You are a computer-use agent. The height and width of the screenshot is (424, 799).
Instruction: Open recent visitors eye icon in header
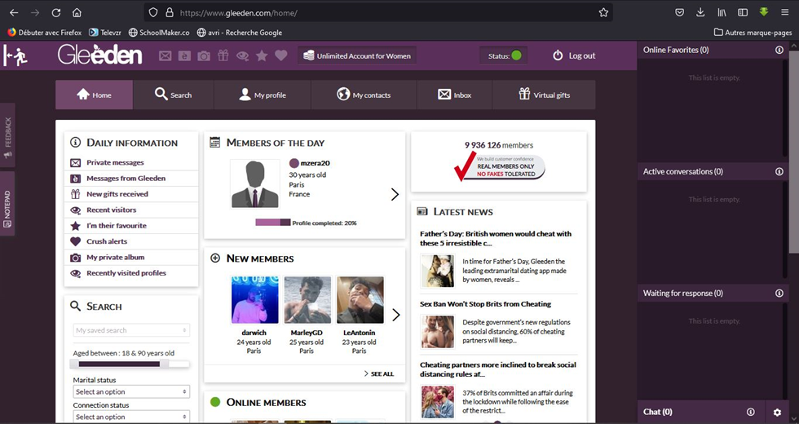[x=243, y=55]
